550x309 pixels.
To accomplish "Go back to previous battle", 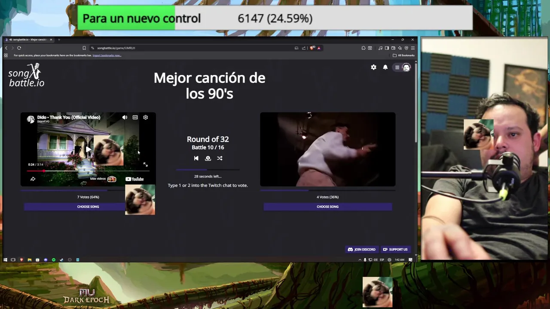I will (x=196, y=158).
